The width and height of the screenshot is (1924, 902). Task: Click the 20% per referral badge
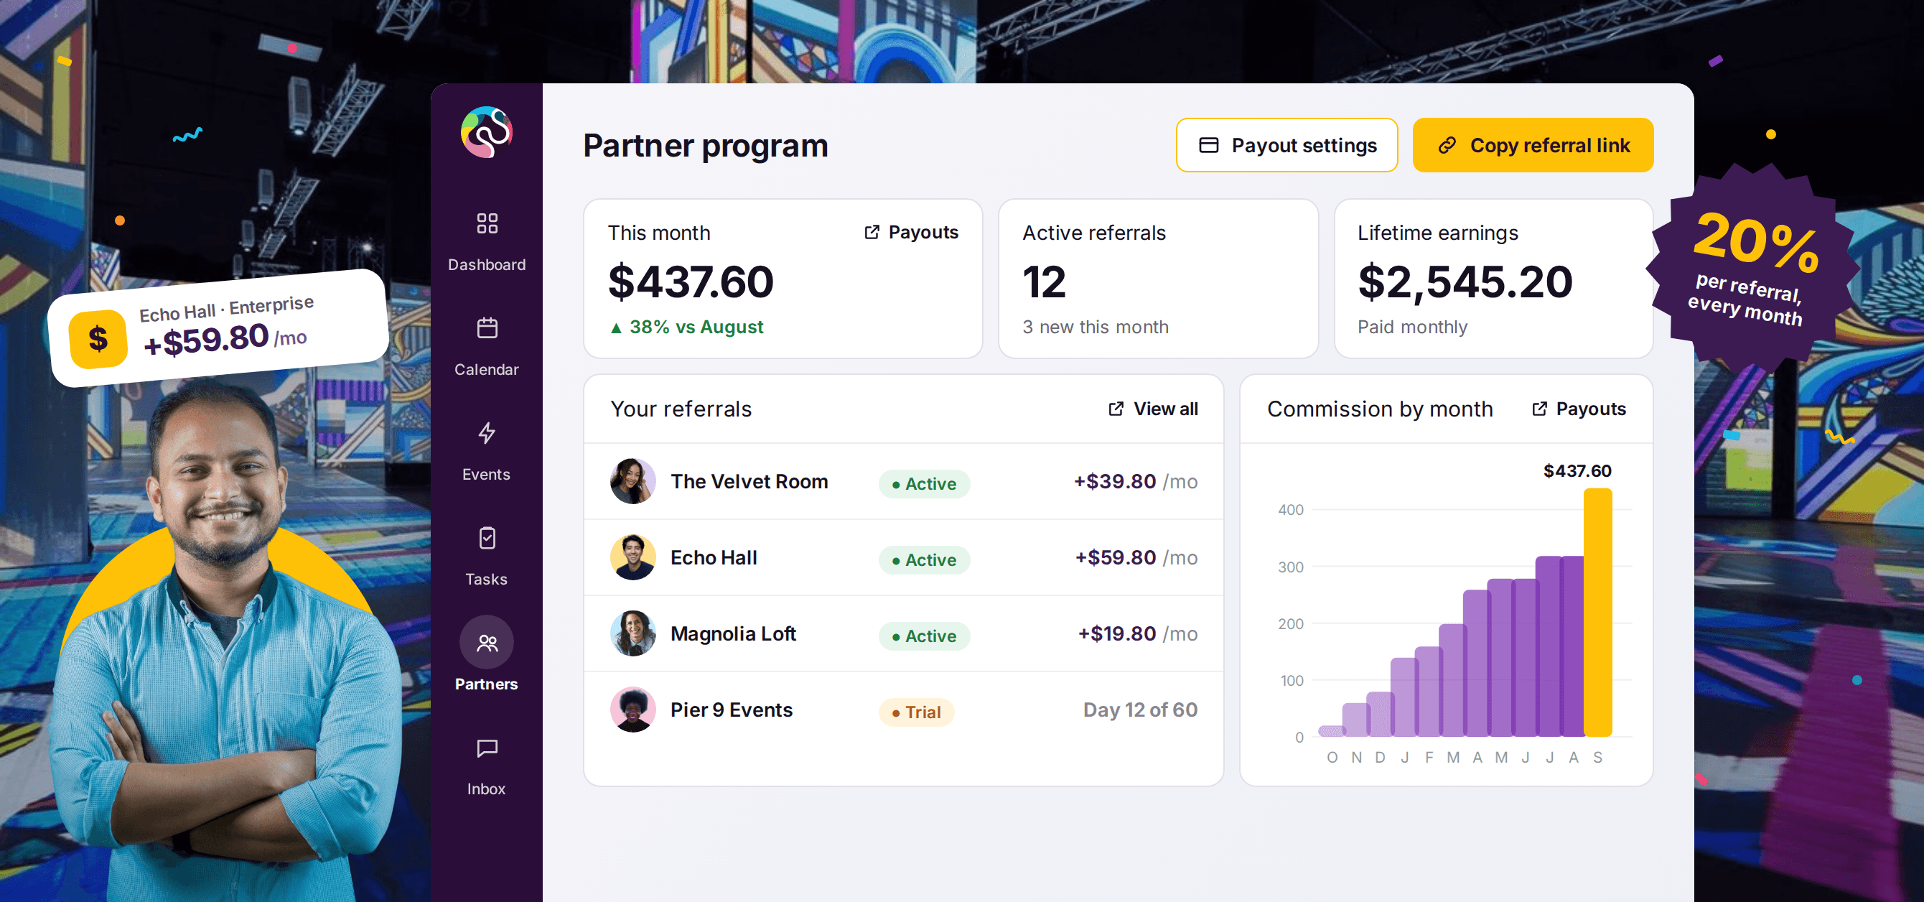pos(1752,268)
